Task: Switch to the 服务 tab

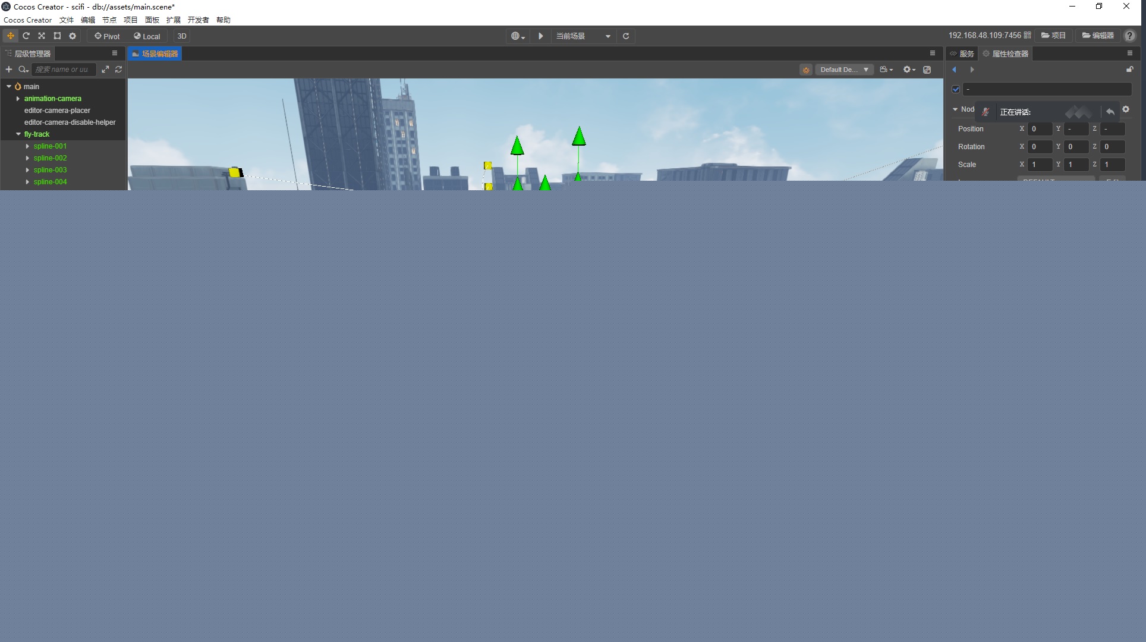Action: point(962,54)
